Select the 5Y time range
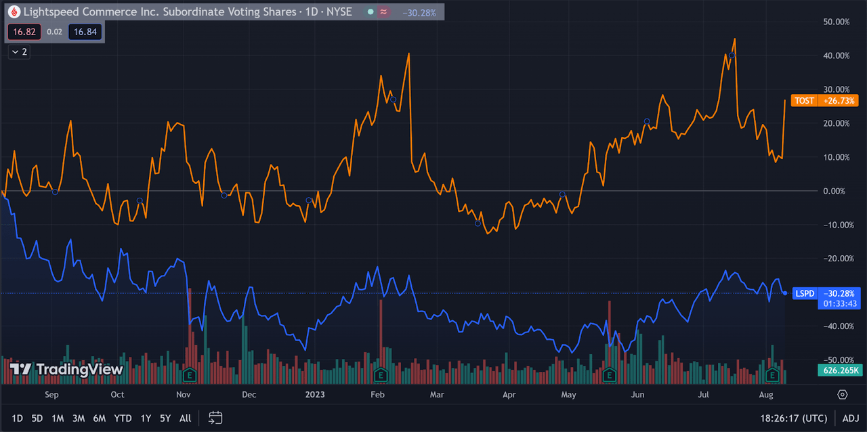 (165, 418)
